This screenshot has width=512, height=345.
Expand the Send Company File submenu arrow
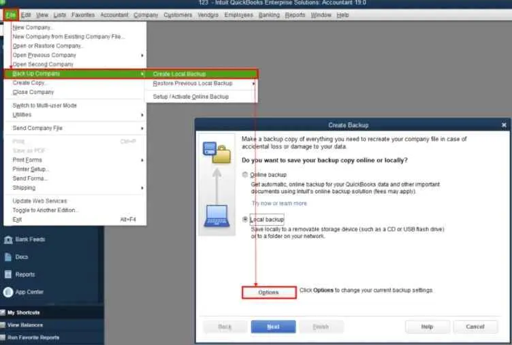tap(142, 129)
